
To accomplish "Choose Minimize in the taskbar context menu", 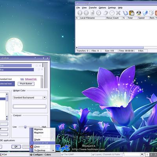I will tap(42, 129).
